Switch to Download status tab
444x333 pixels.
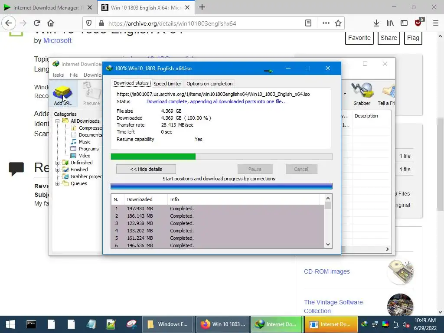pos(131,83)
